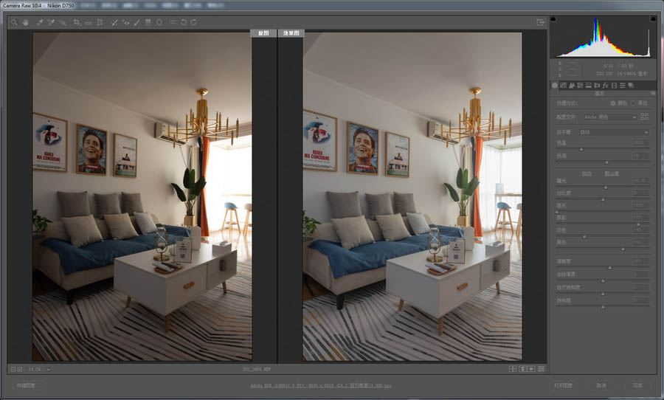Viewport: 664px width, 400px height.
Task: Open the Presets panel tab
Action: pyautogui.click(x=622, y=86)
